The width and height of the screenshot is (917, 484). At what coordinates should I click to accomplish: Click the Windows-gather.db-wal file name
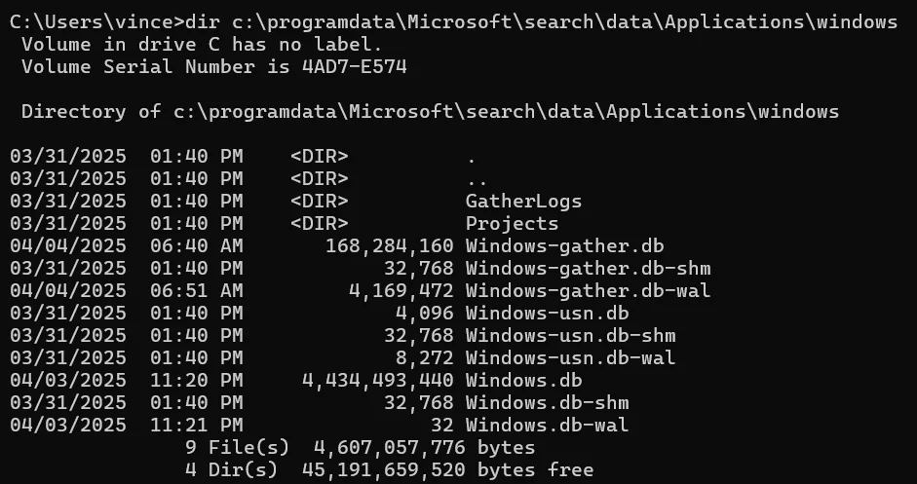[588, 290]
